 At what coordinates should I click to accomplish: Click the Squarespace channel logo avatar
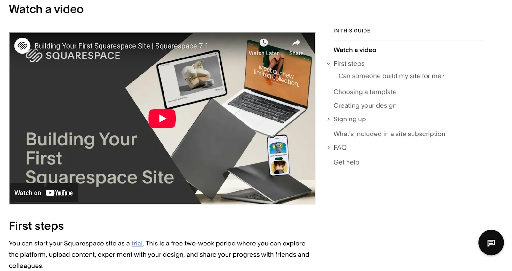pyautogui.click(x=22, y=46)
